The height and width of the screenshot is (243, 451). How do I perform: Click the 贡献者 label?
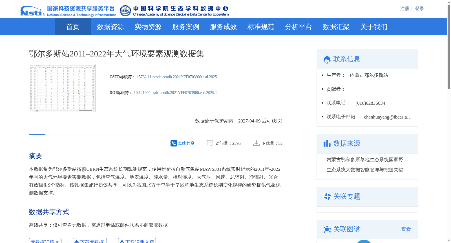(x=335, y=89)
